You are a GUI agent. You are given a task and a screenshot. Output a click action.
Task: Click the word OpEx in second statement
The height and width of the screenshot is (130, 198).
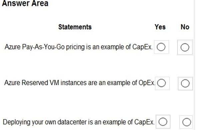tap(146, 83)
